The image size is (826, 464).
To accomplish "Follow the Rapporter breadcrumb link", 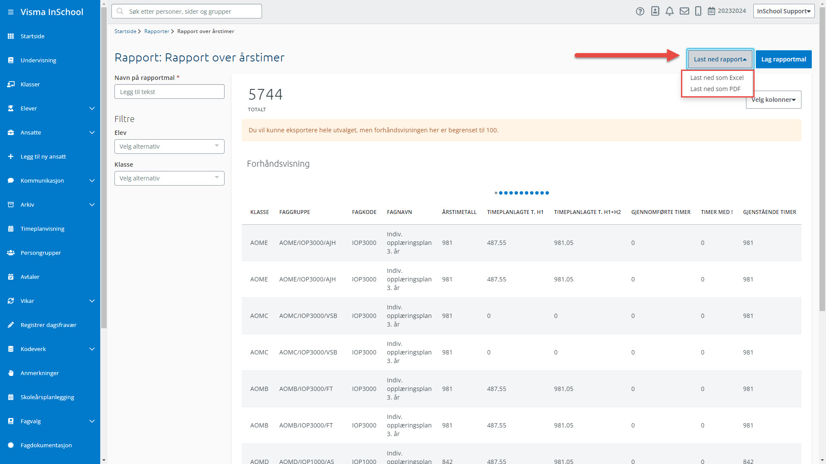I will click(157, 31).
